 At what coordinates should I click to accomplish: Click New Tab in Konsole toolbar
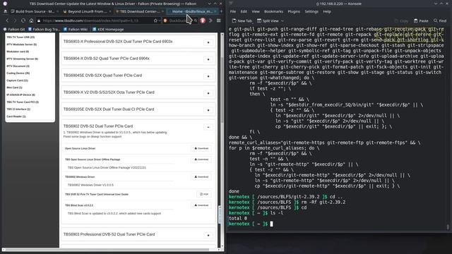pos(242,20)
